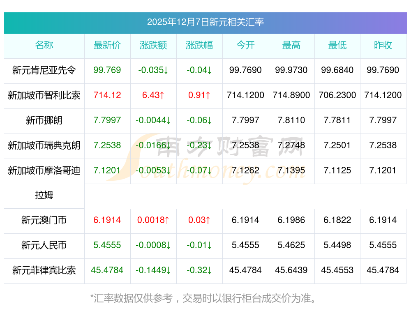This screenshot has width=411, height=311.
Task: Select the 涨跌幅 column header
Action: click(x=199, y=45)
